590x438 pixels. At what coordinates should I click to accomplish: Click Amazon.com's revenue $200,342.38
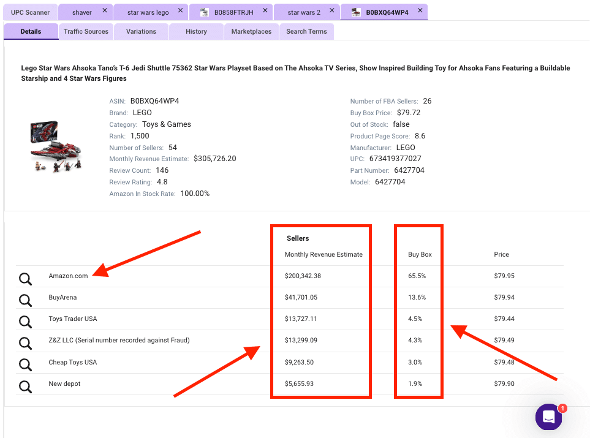click(x=303, y=276)
